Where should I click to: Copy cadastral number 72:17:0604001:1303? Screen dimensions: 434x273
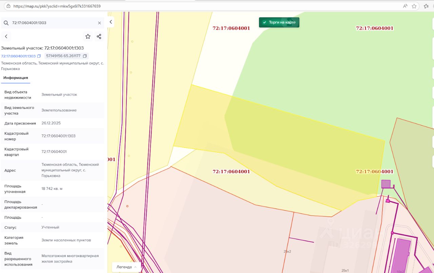point(39,56)
